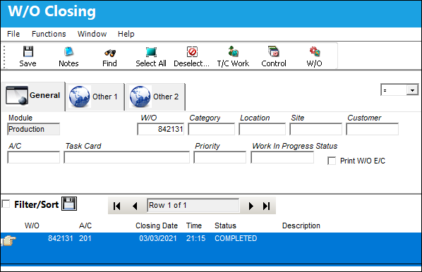Open Notes from the toolbar
This screenshot has width=422, height=272.
tap(68, 51)
